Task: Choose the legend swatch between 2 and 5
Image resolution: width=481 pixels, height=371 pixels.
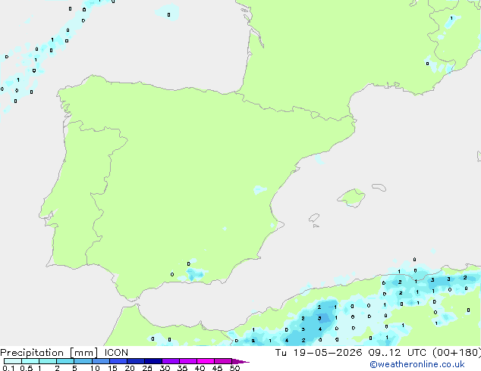Action: tap(65, 361)
